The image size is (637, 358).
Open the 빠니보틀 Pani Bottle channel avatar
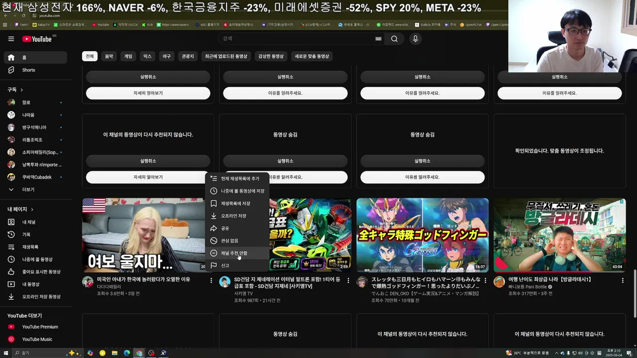pyautogui.click(x=499, y=282)
